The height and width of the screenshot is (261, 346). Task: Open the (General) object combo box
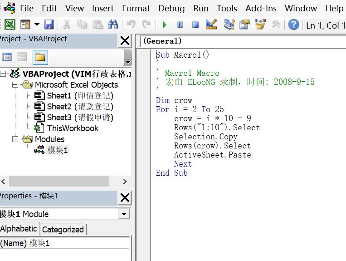[x=243, y=41]
